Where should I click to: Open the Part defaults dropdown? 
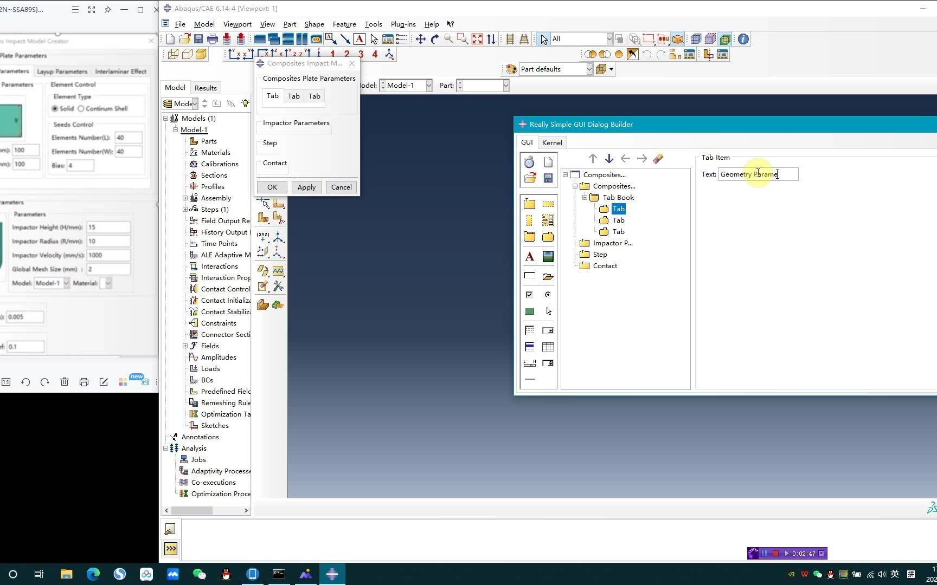point(588,69)
